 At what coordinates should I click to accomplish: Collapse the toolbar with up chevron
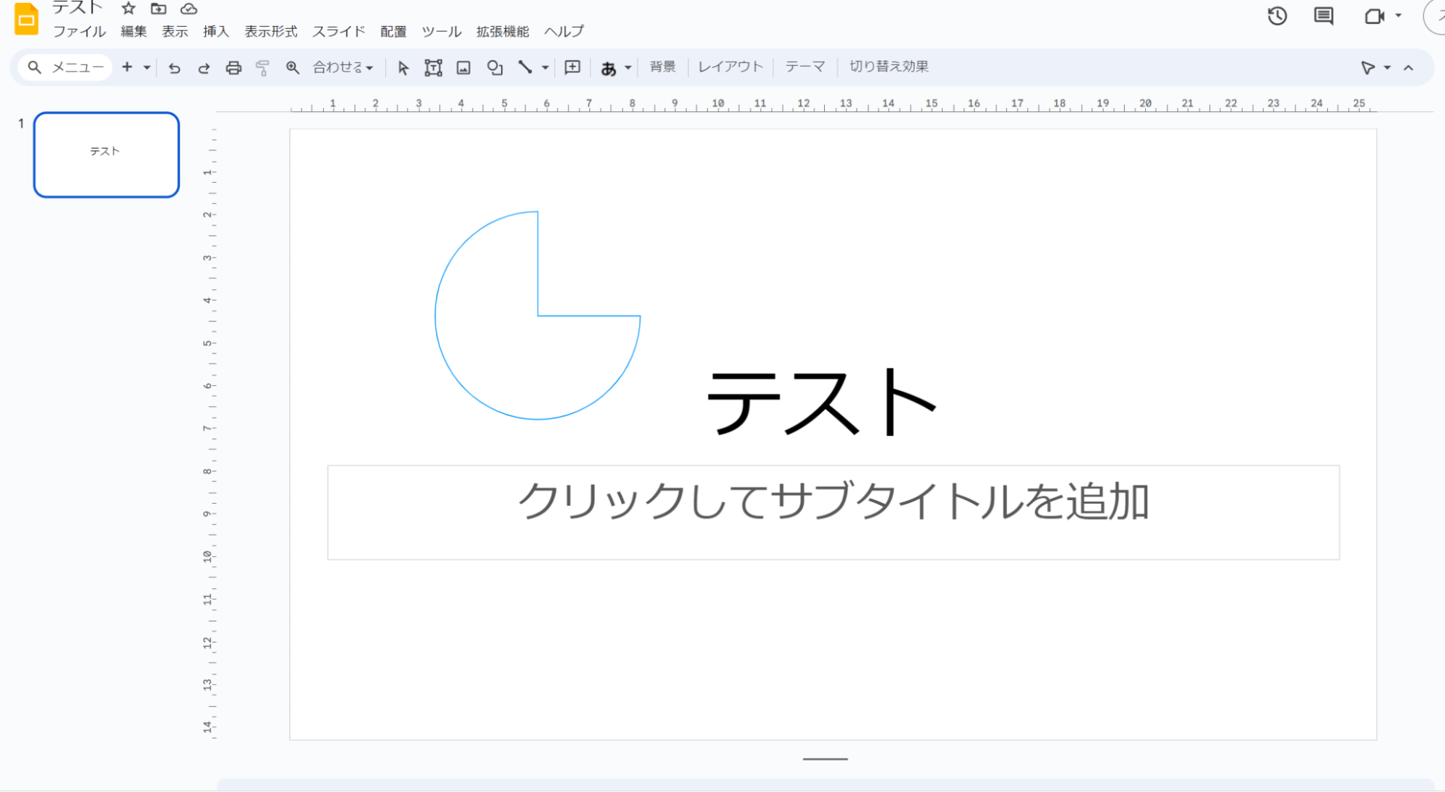(1408, 68)
